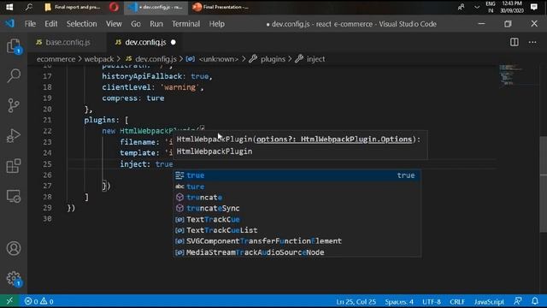Viewport: 547px width, 308px height.
Task: Open the Selection menu
Action: pos(82,24)
